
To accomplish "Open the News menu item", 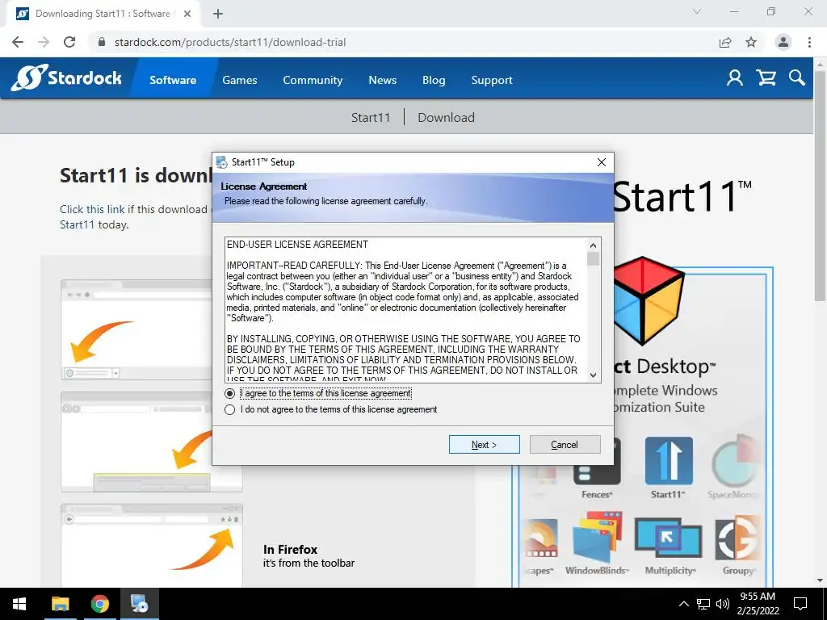I will [382, 80].
